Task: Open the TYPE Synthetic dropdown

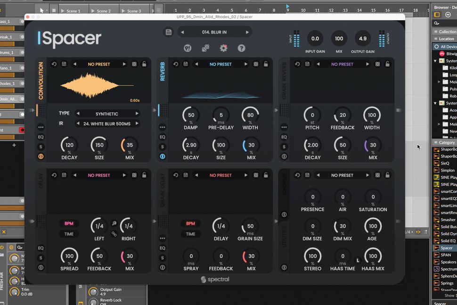Action: (107, 113)
